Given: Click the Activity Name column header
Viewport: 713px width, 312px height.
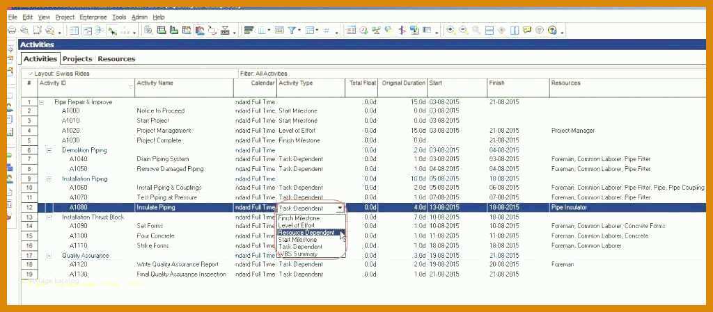Looking at the screenshot, I should [x=184, y=88].
